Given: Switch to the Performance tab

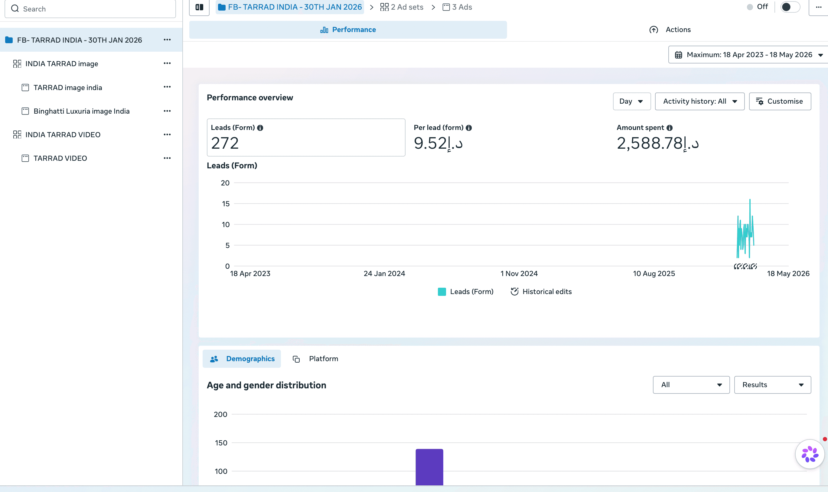Looking at the screenshot, I should [x=348, y=30].
